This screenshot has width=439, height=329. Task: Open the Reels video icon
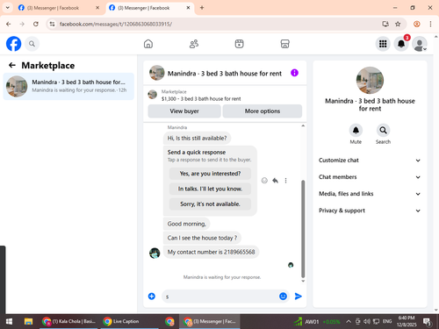239,44
